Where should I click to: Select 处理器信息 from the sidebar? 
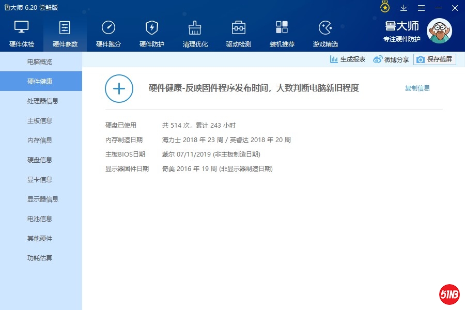click(x=43, y=101)
